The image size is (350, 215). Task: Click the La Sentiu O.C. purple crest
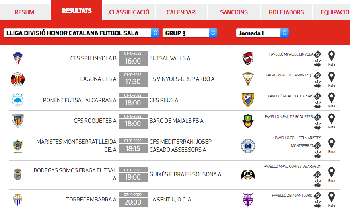(248, 199)
